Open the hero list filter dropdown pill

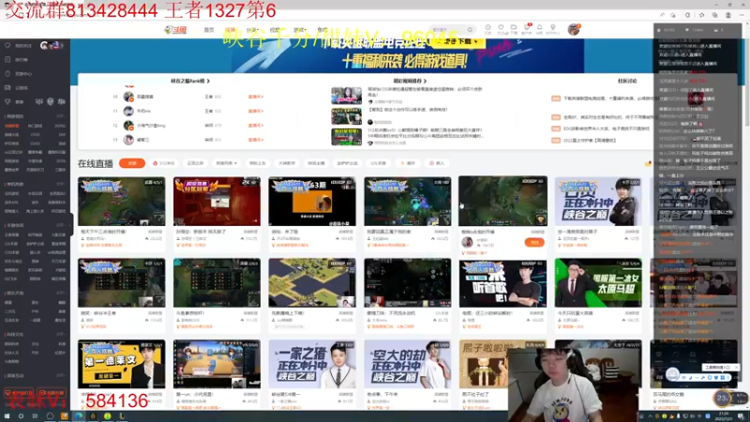pos(226,163)
